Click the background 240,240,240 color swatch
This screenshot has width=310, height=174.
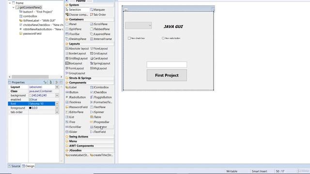30,96
